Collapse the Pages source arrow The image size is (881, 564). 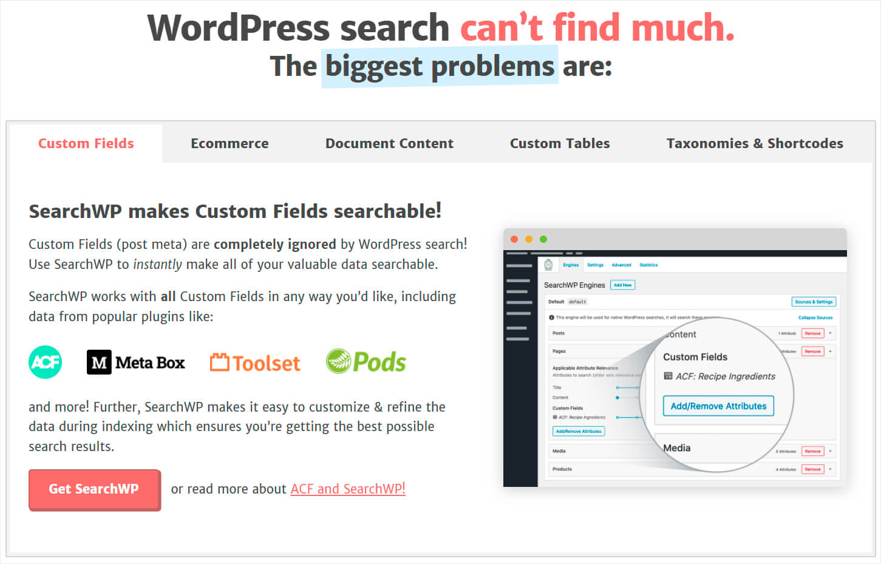click(x=830, y=352)
